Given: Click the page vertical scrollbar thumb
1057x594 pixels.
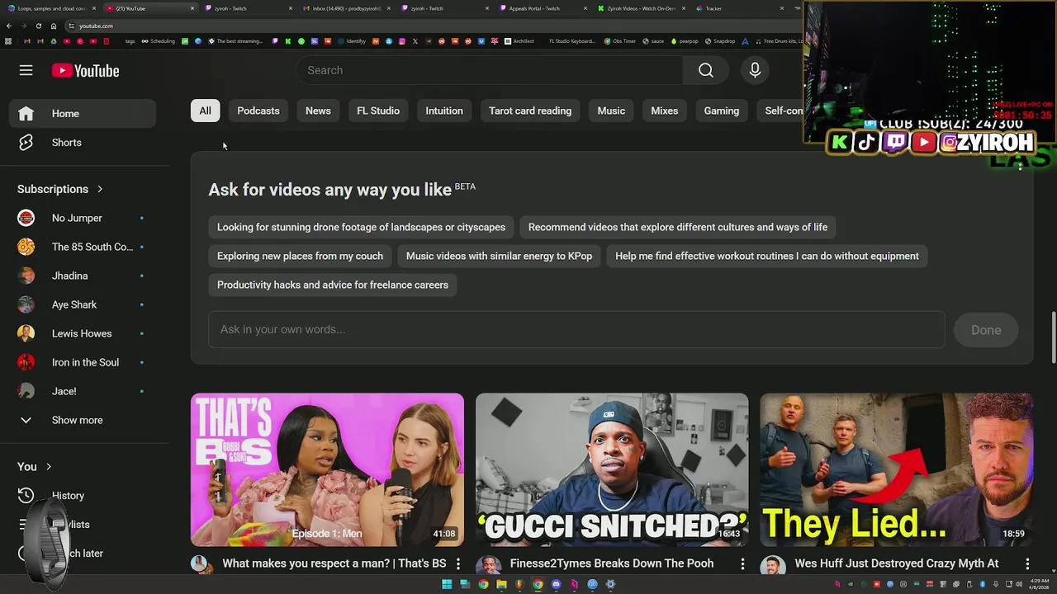Looking at the screenshot, I should click(1053, 336).
